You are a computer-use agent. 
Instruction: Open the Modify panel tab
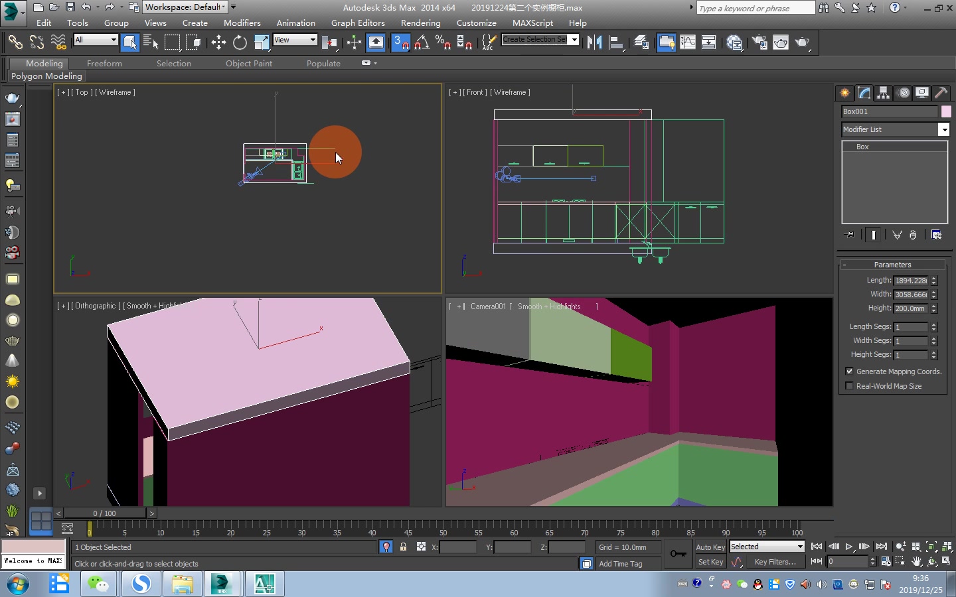point(864,93)
